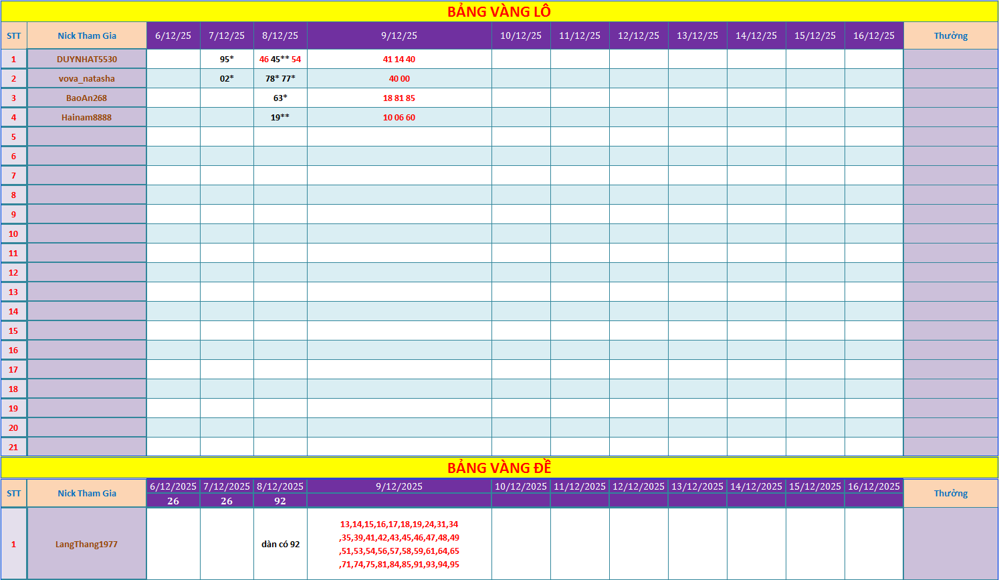Click the red 41 14 40 cell
999x580 pixels.
pyautogui.click(x=399, y=59)
